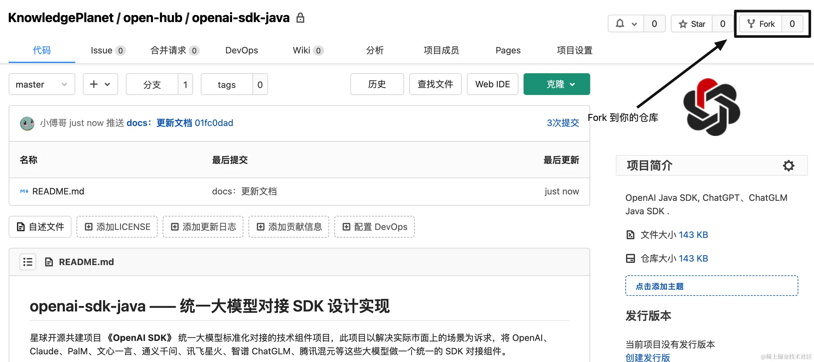Click the just now timestamp in file row
Screen dimensions: 814x362
pos(562,191)
